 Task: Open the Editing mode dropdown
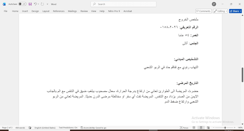click(x=220, y=11)
